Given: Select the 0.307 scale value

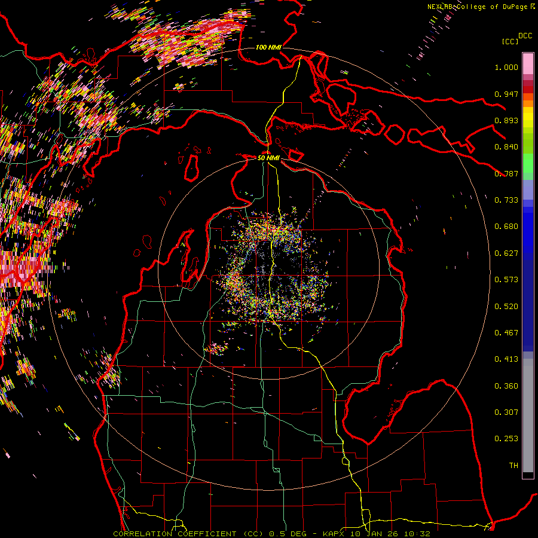Looking at the screenshot, I should point(506,412).
